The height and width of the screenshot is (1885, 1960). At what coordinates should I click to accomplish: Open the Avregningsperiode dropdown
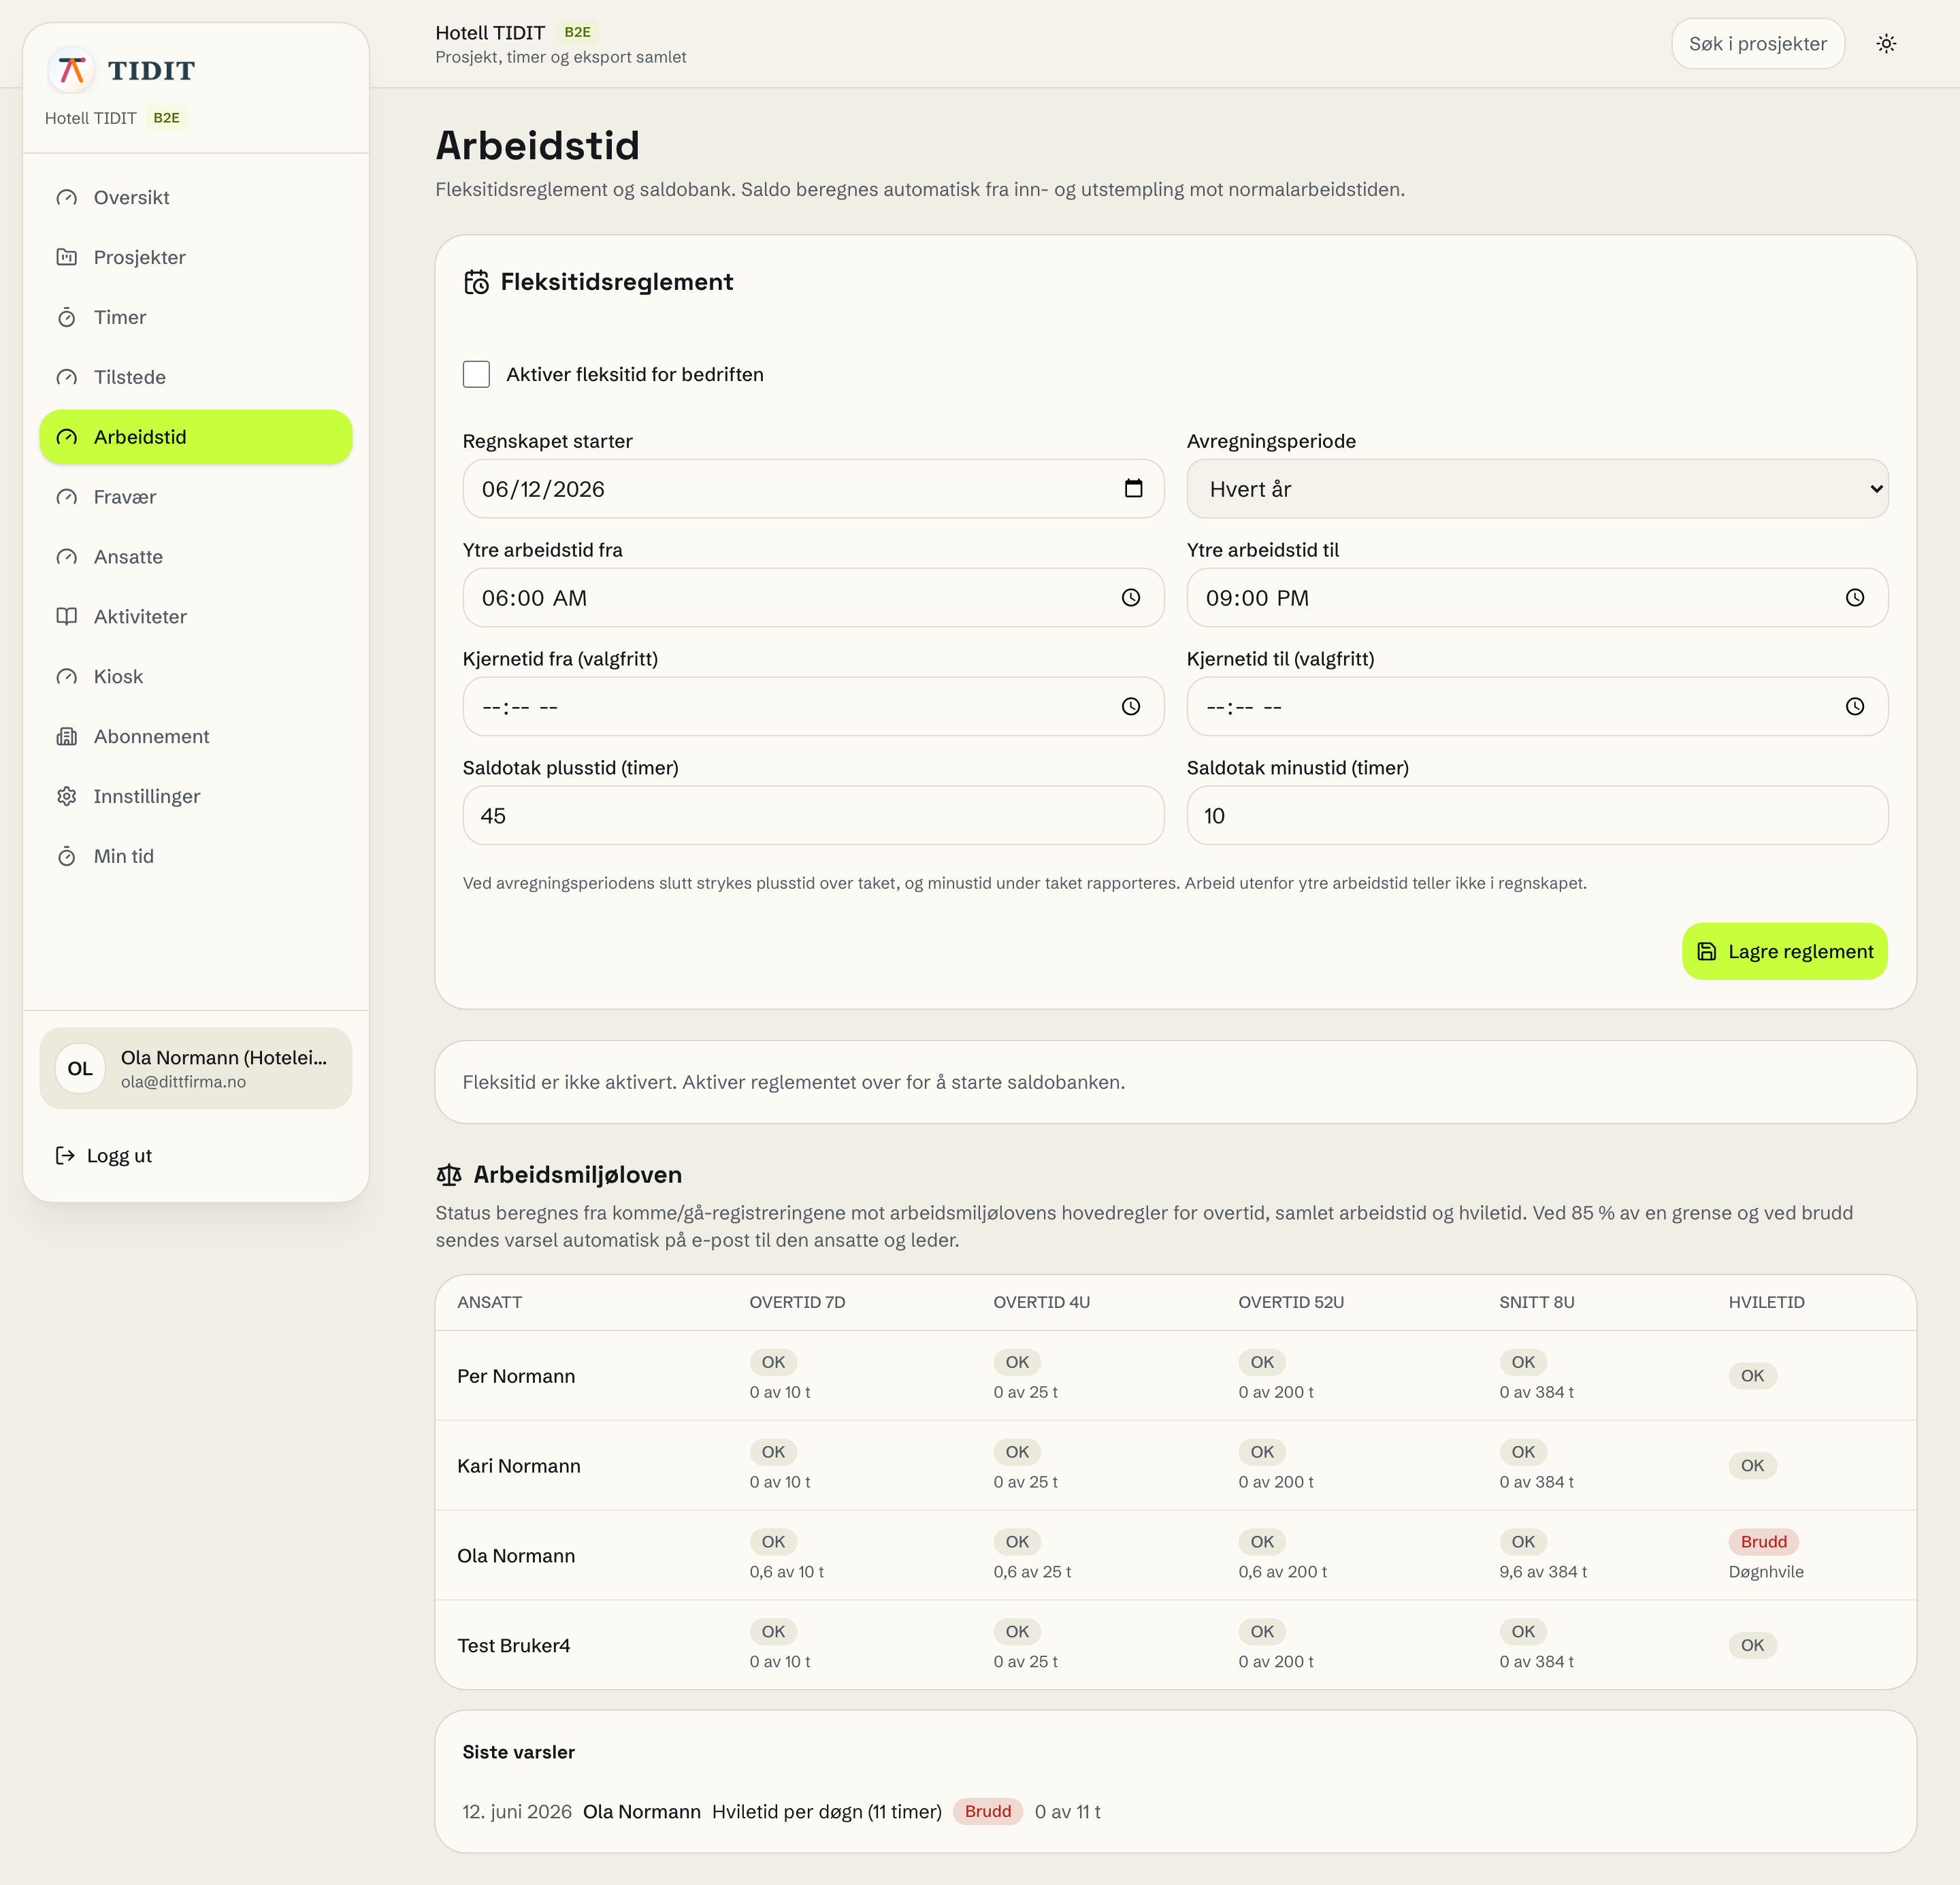pos(1537,489)
